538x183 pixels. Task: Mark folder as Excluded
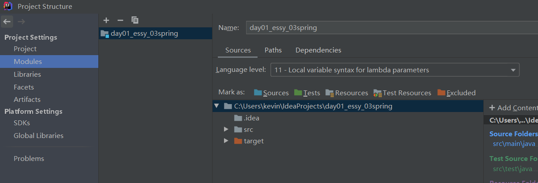click(x=456, y=93)
